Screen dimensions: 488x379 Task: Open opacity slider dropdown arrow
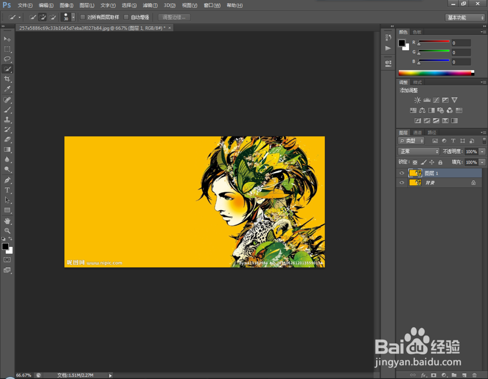click(482, 152)
